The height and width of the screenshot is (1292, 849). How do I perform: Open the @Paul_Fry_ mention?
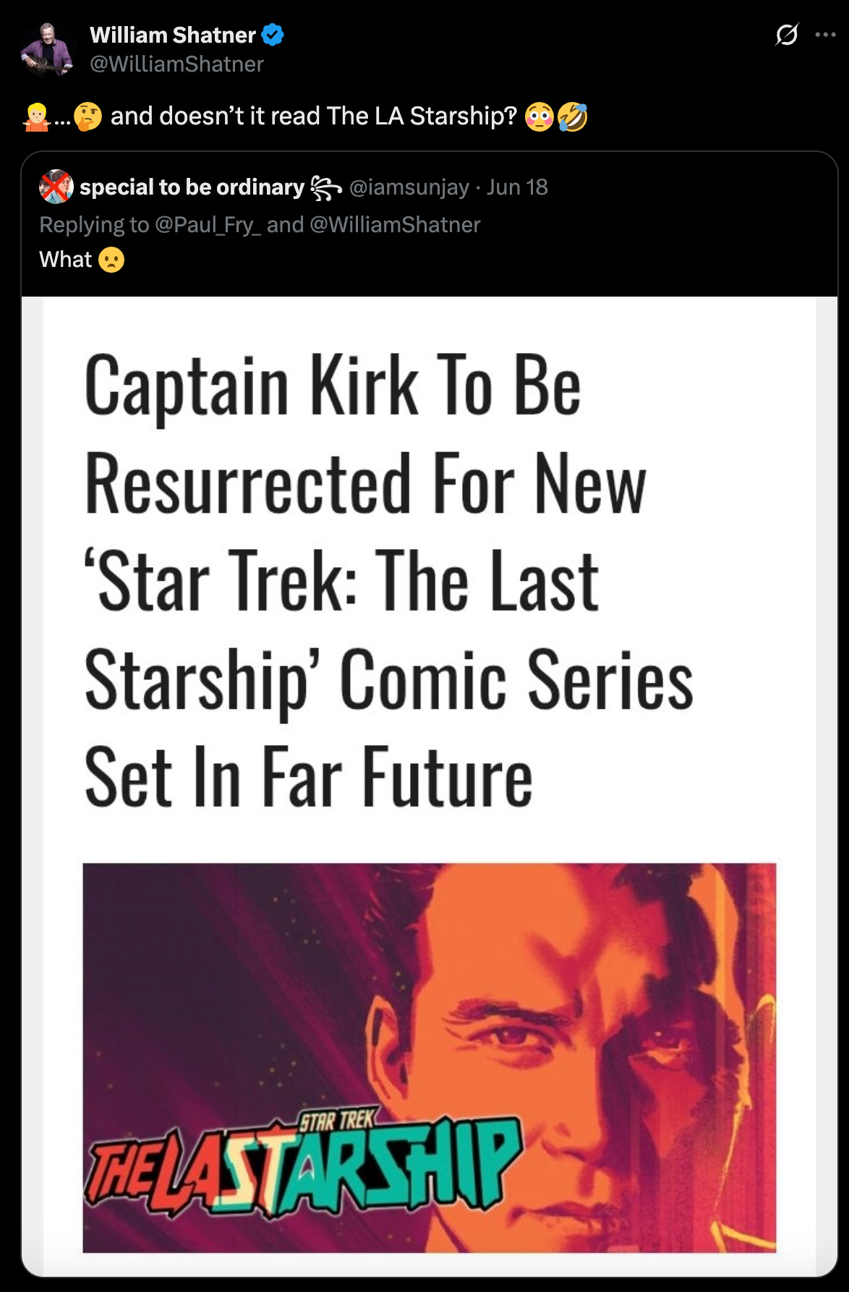point(208,225)
